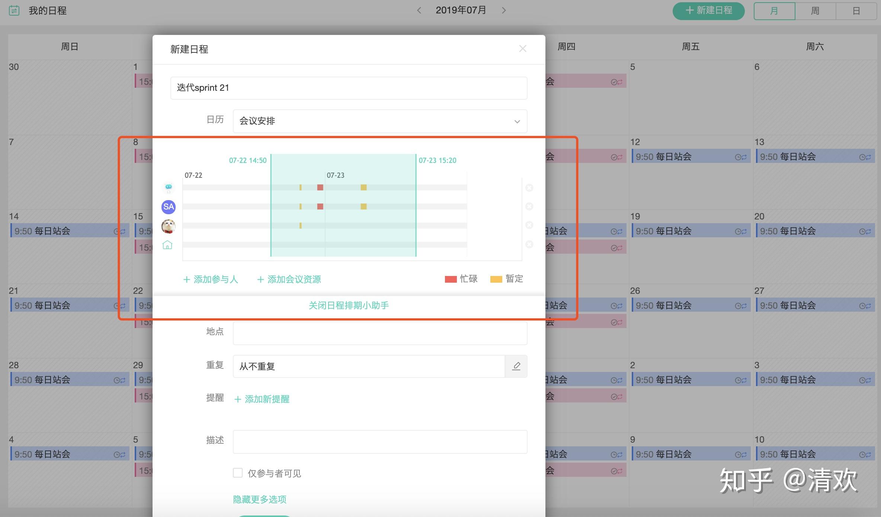
Task: Click the red 忙碌 legend swatch
Action: tap(451, 279)
